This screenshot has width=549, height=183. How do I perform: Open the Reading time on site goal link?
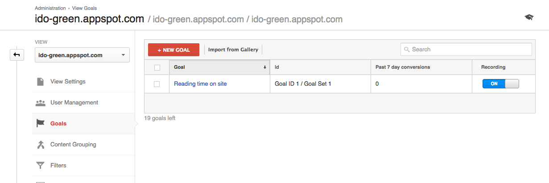click(x=200, y=84)
